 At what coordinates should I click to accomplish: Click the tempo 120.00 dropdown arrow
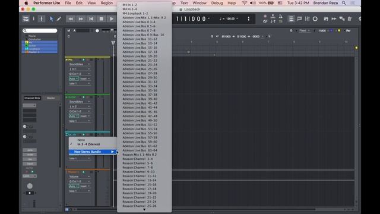237,18
